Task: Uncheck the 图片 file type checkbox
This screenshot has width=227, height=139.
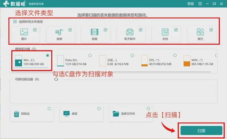Action: pyautogui.click(x=34, y=30)
